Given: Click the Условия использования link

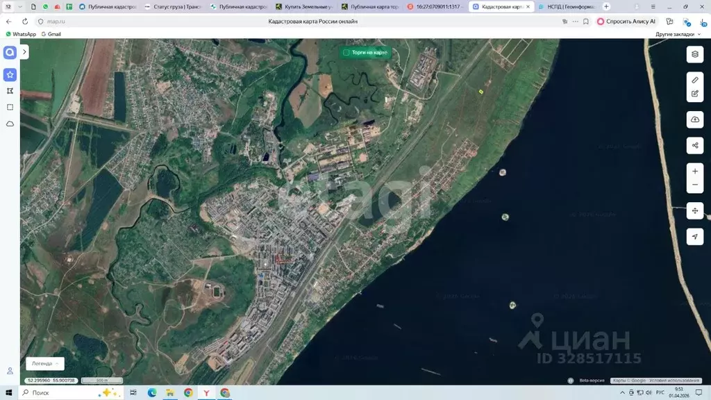Looking at the screenshot, I should pos(673,380).
